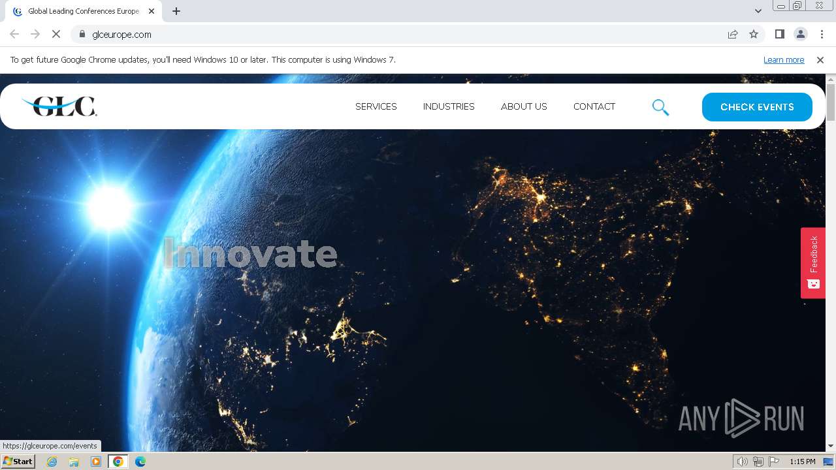The height and width of the screenshot is (470, 836).
Task: Open Internet Explorer from taskbar
Action: tap(52, 462)
